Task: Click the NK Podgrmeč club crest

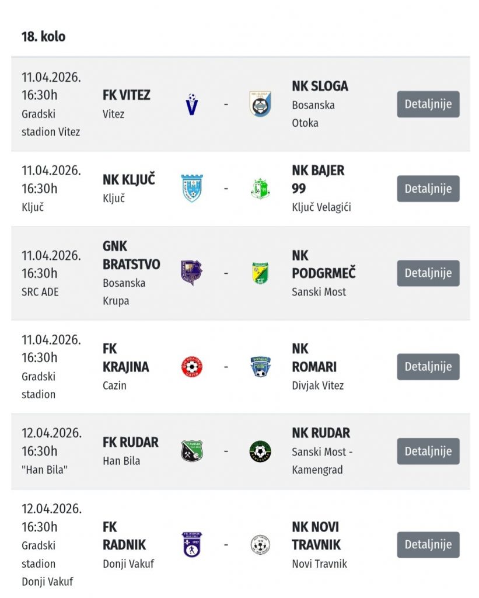Action: point(260,273)
